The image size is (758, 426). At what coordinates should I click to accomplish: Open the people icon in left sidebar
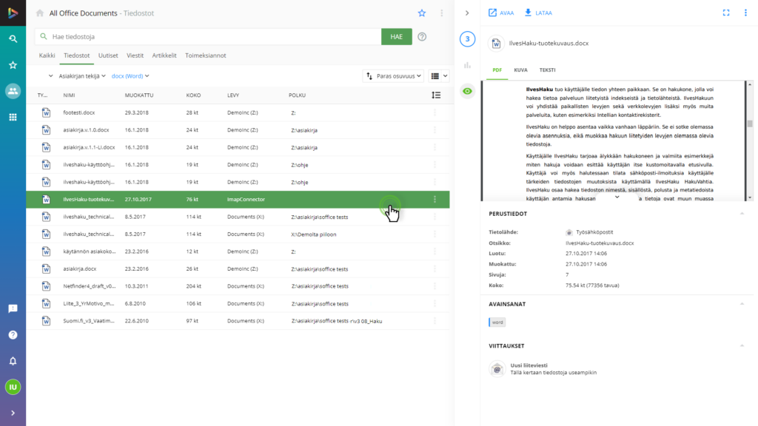(13, 91)
